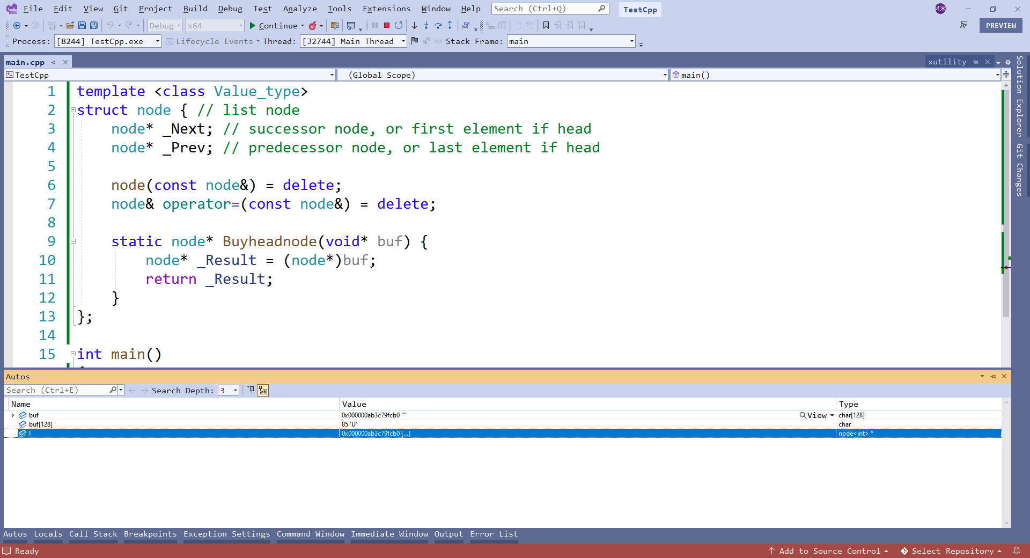Toggle a bookmark with the bookmark icon

[546, 25]
